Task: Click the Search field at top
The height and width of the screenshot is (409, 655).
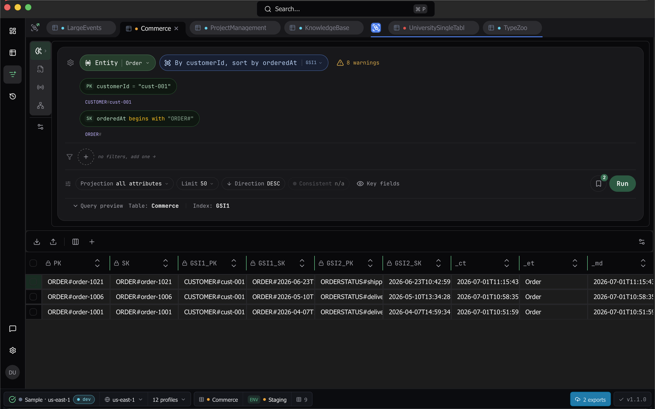Action: coord(346,9)
